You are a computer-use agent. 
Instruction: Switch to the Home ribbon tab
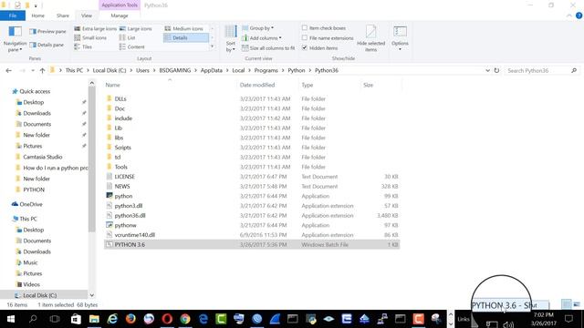click(x=37, y=15)
